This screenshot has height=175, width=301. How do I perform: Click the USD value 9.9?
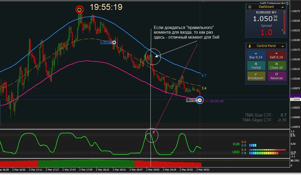(244, 150)
